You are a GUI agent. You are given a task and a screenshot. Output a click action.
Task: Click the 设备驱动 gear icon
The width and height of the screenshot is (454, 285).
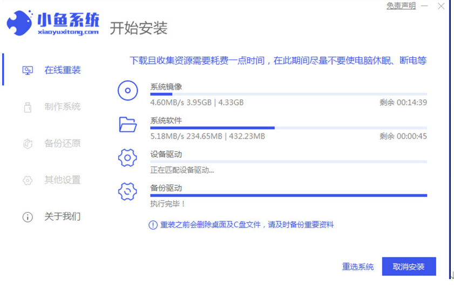click(x=127, y=158)
